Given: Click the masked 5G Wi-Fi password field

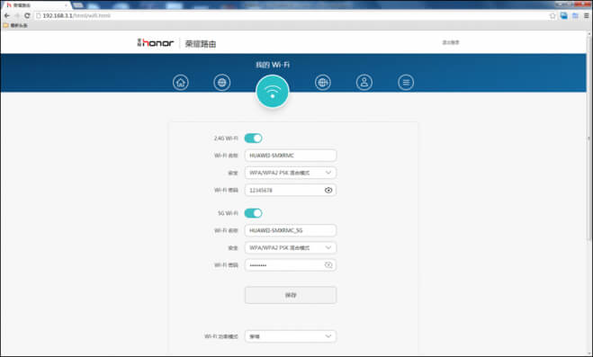Looking at the screenshot, I should point(291,264).
